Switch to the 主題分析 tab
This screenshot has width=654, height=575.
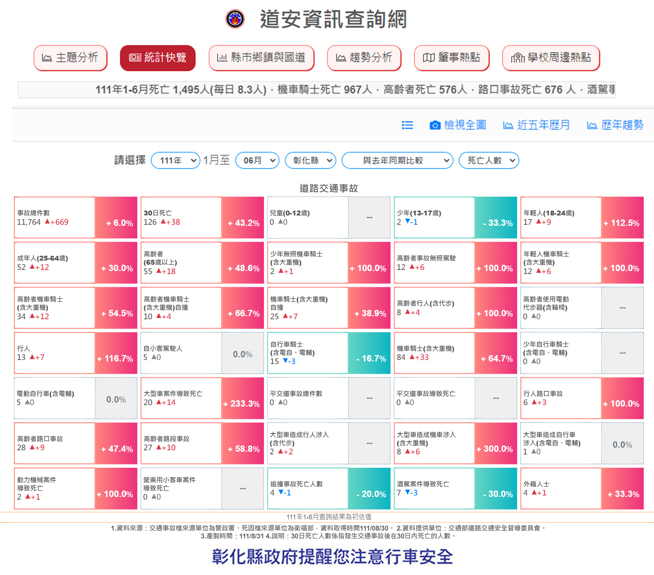point(71,57)
